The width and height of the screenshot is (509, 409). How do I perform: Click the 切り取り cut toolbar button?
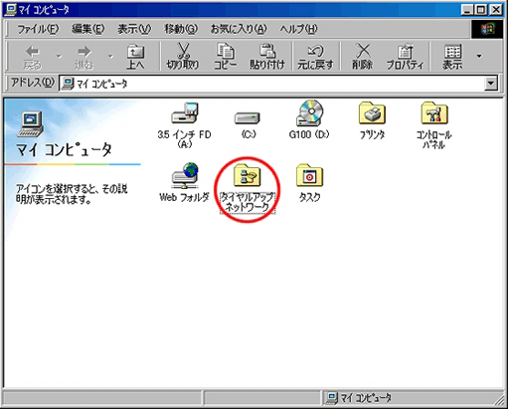click(183, 57)
